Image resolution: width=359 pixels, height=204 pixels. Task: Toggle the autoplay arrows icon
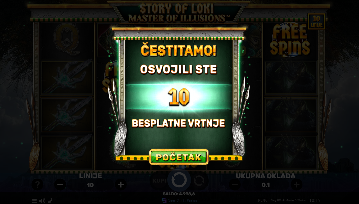click(x=199, y=181)
